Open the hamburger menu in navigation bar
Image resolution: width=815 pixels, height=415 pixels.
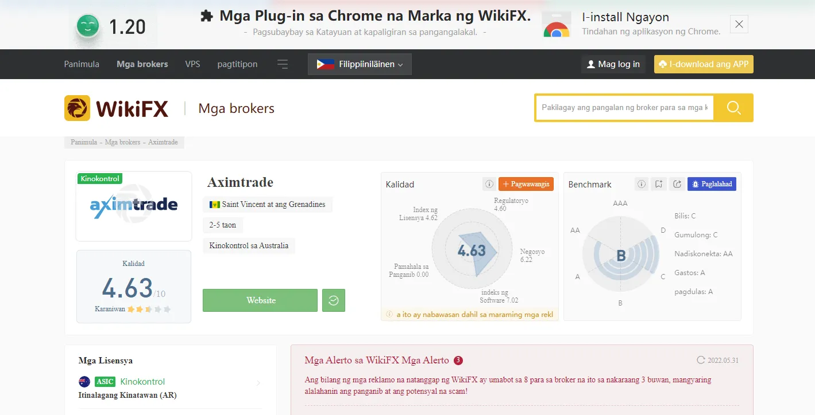coord(283,64)
